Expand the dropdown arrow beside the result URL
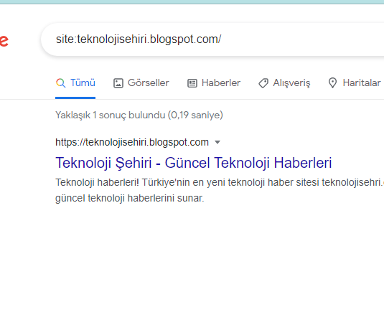 (217, 142)
